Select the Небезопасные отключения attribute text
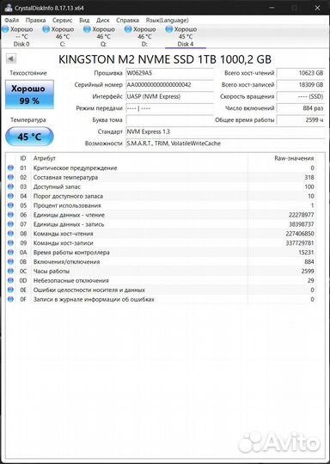The width and height of the screenshot is (330, 464). coord(71,280)
